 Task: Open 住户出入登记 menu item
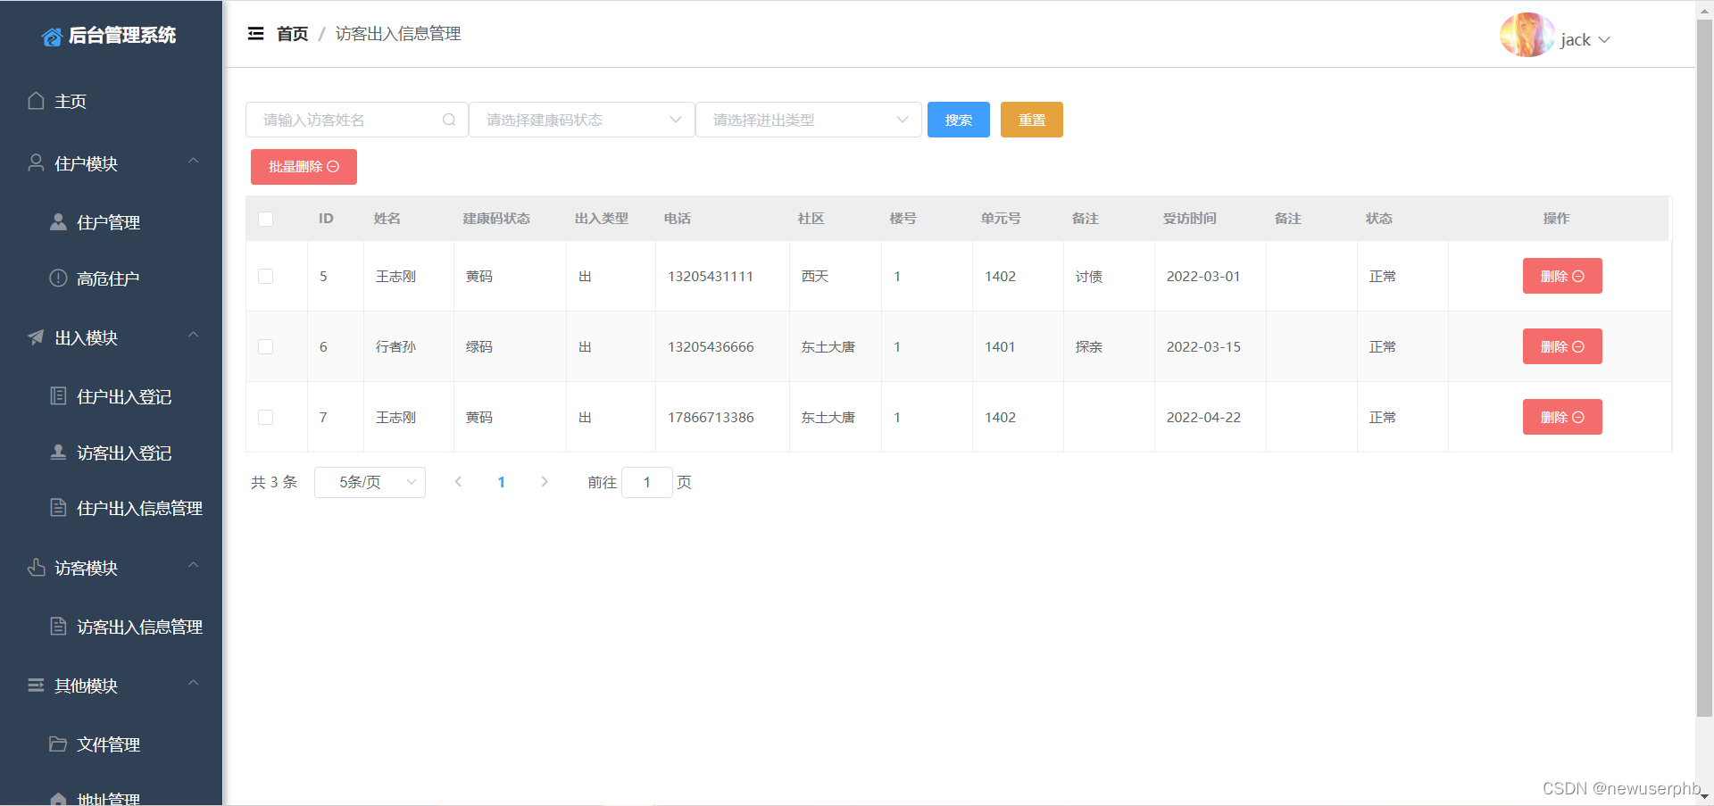(111, 396)
